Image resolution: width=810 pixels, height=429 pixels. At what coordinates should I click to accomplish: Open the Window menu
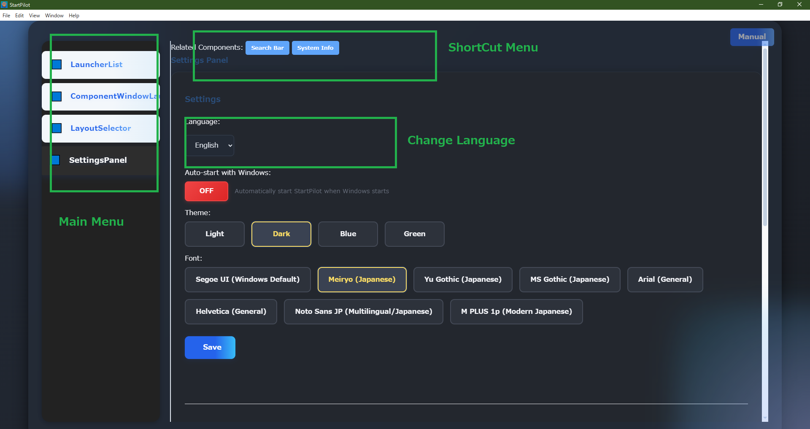54,16
